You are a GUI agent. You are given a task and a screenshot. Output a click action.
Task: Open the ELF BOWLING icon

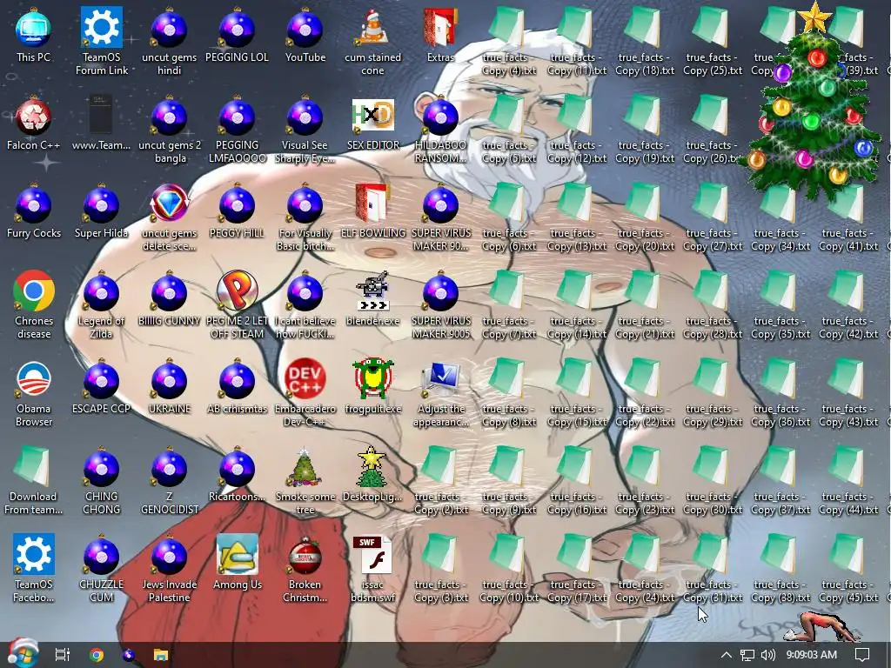pos(372,211)
